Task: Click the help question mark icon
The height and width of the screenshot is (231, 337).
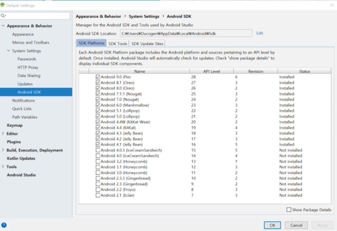Action: click(x=4, y=225)
